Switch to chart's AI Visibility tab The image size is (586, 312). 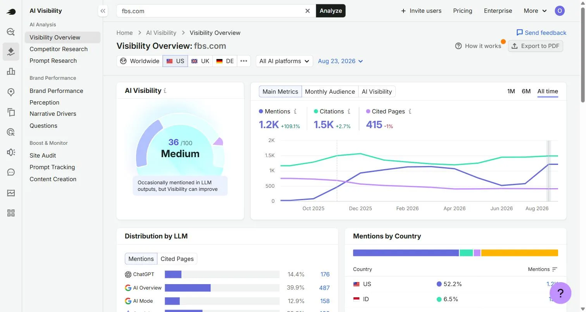point(377,92)
